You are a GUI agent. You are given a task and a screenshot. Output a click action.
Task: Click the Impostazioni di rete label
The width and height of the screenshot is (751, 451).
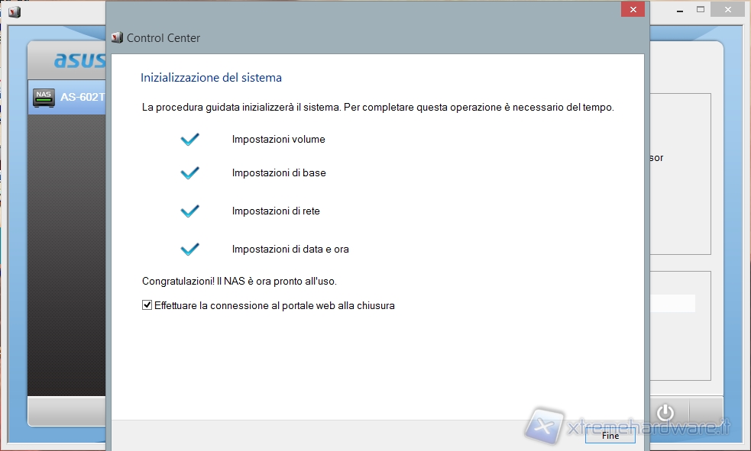(276, 211)
